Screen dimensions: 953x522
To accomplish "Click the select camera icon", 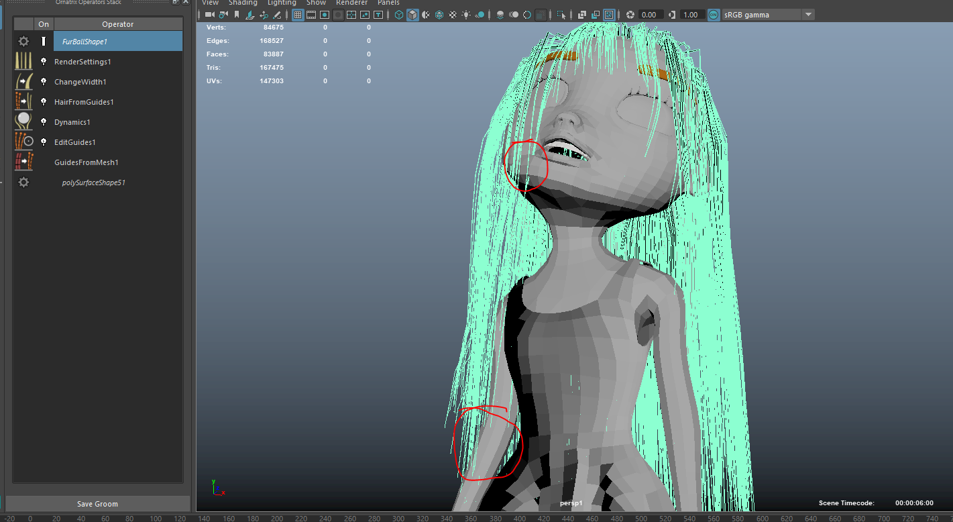I will coord(209,15).
